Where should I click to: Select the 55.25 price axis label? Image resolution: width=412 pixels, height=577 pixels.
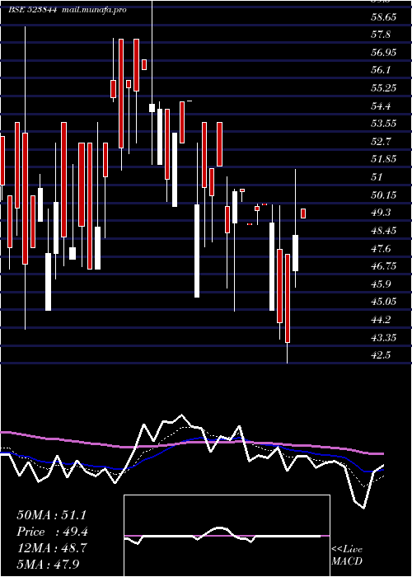point(382,88)
